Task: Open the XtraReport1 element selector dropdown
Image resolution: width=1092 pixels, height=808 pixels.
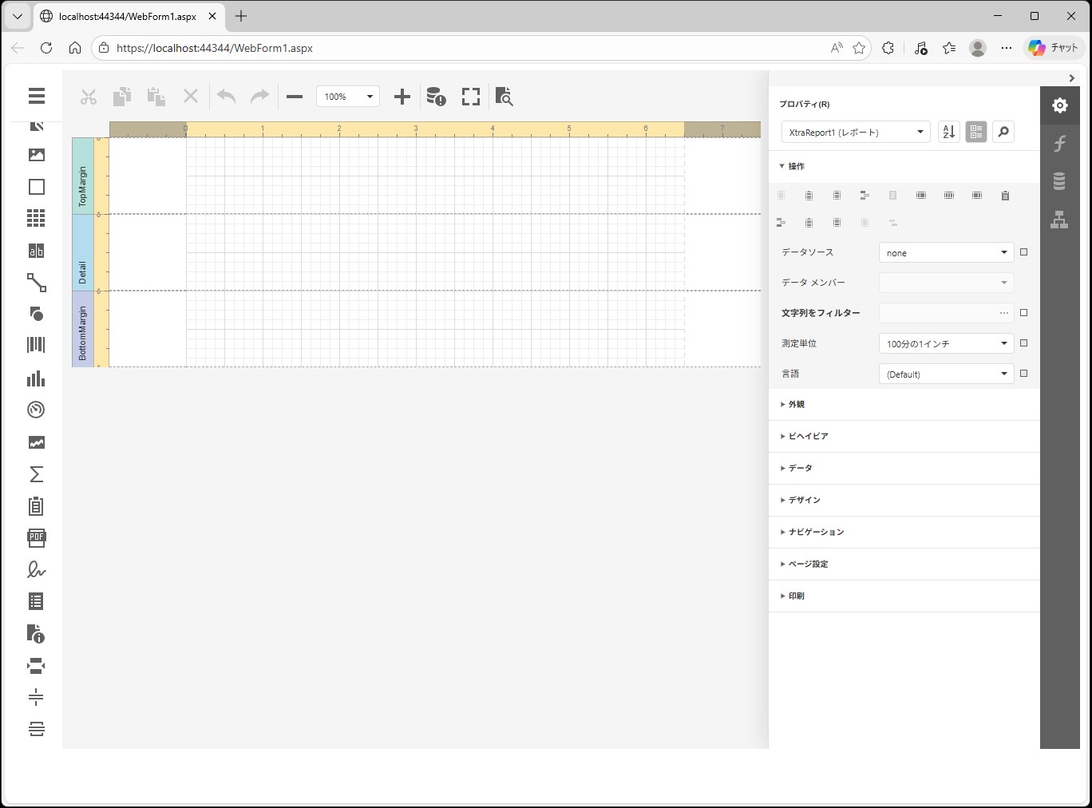Action: (856, 132)
